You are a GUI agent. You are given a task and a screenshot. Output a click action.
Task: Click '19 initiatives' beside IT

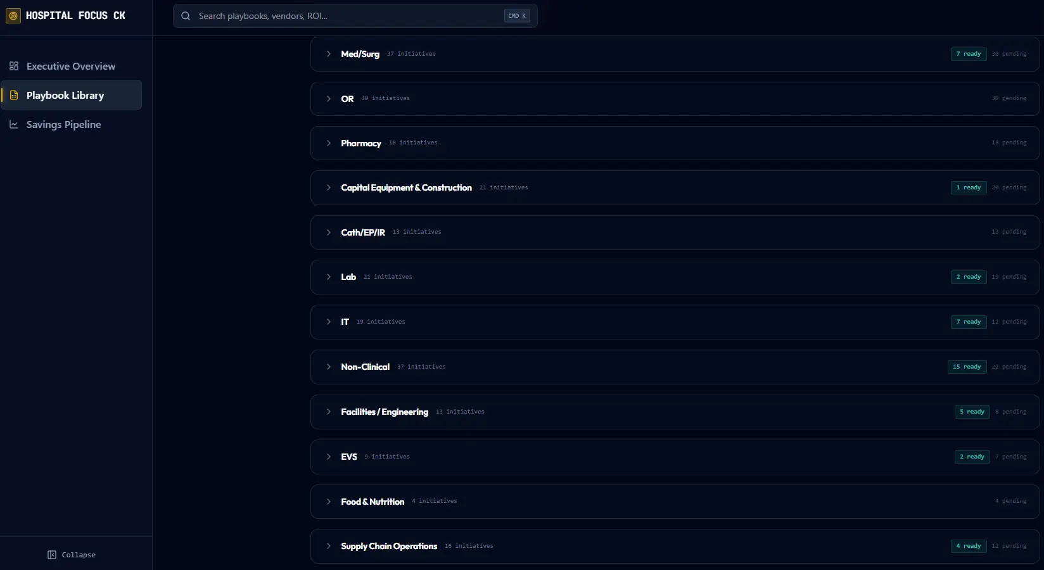coord(381,322)
